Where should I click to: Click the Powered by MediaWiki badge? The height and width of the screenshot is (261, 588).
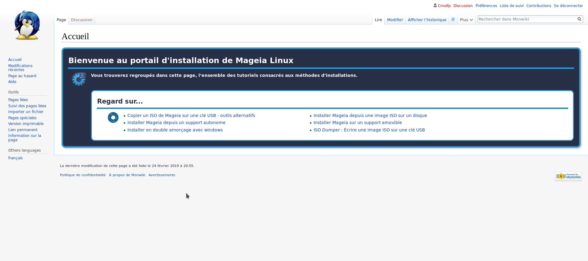[x=568, y=176]
